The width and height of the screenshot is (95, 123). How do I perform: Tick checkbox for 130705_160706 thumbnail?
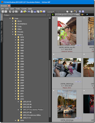(54, 18)
